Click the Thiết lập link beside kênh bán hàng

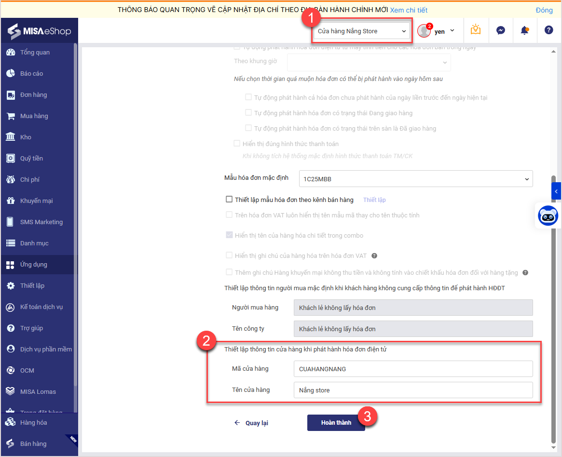374,200
